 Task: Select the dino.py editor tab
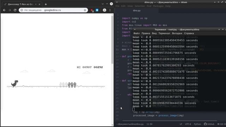pos(137,11)
